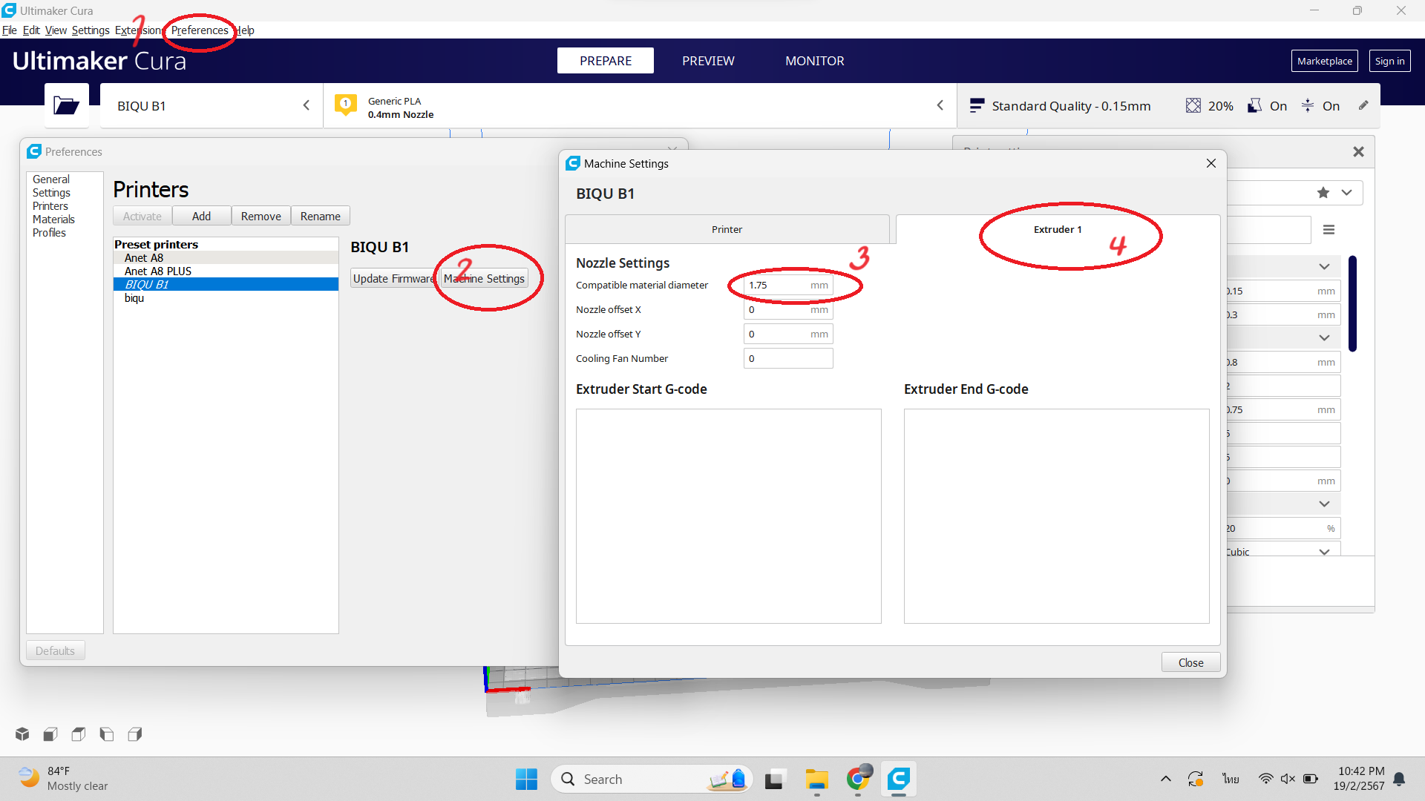Open Google Chrome from taskbar

point(858,779)
